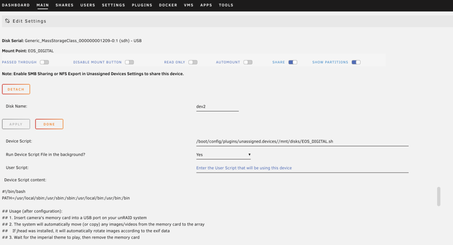Turn off the Share switch
The image size is (453, 245).
[x=293, y=62]
